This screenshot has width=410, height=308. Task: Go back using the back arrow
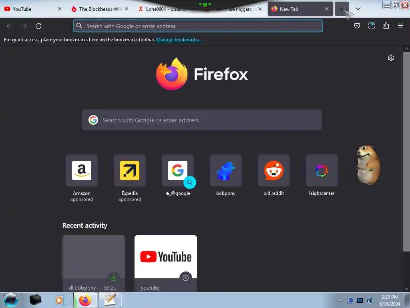(10, 26)
